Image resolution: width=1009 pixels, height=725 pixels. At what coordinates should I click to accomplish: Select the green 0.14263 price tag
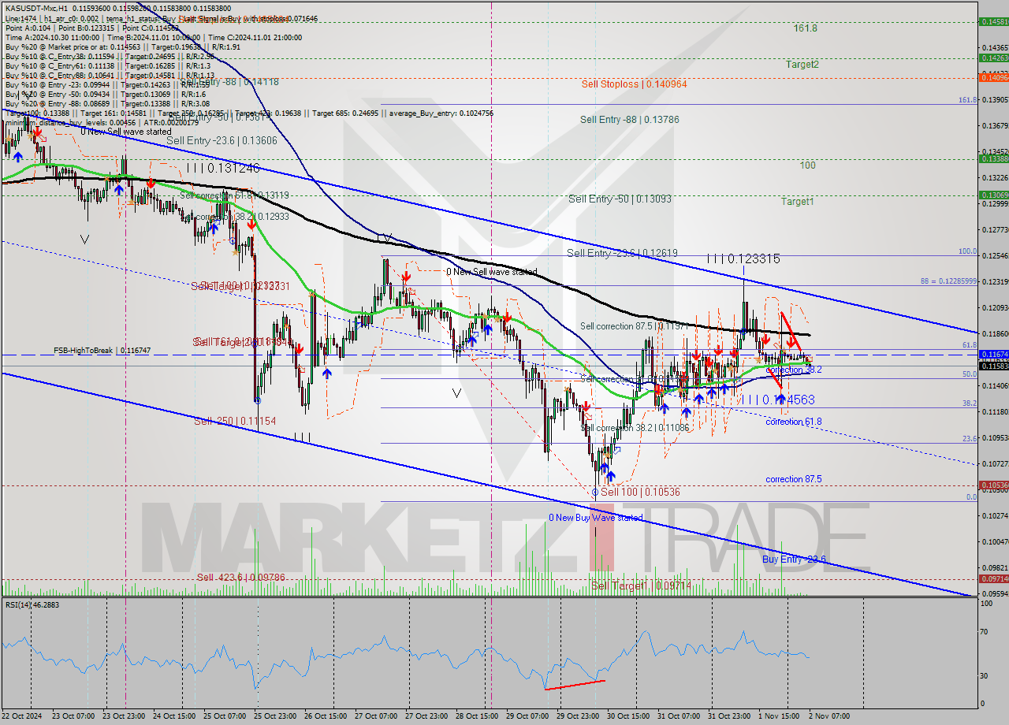pyautogui.click(x=992, y=58)
